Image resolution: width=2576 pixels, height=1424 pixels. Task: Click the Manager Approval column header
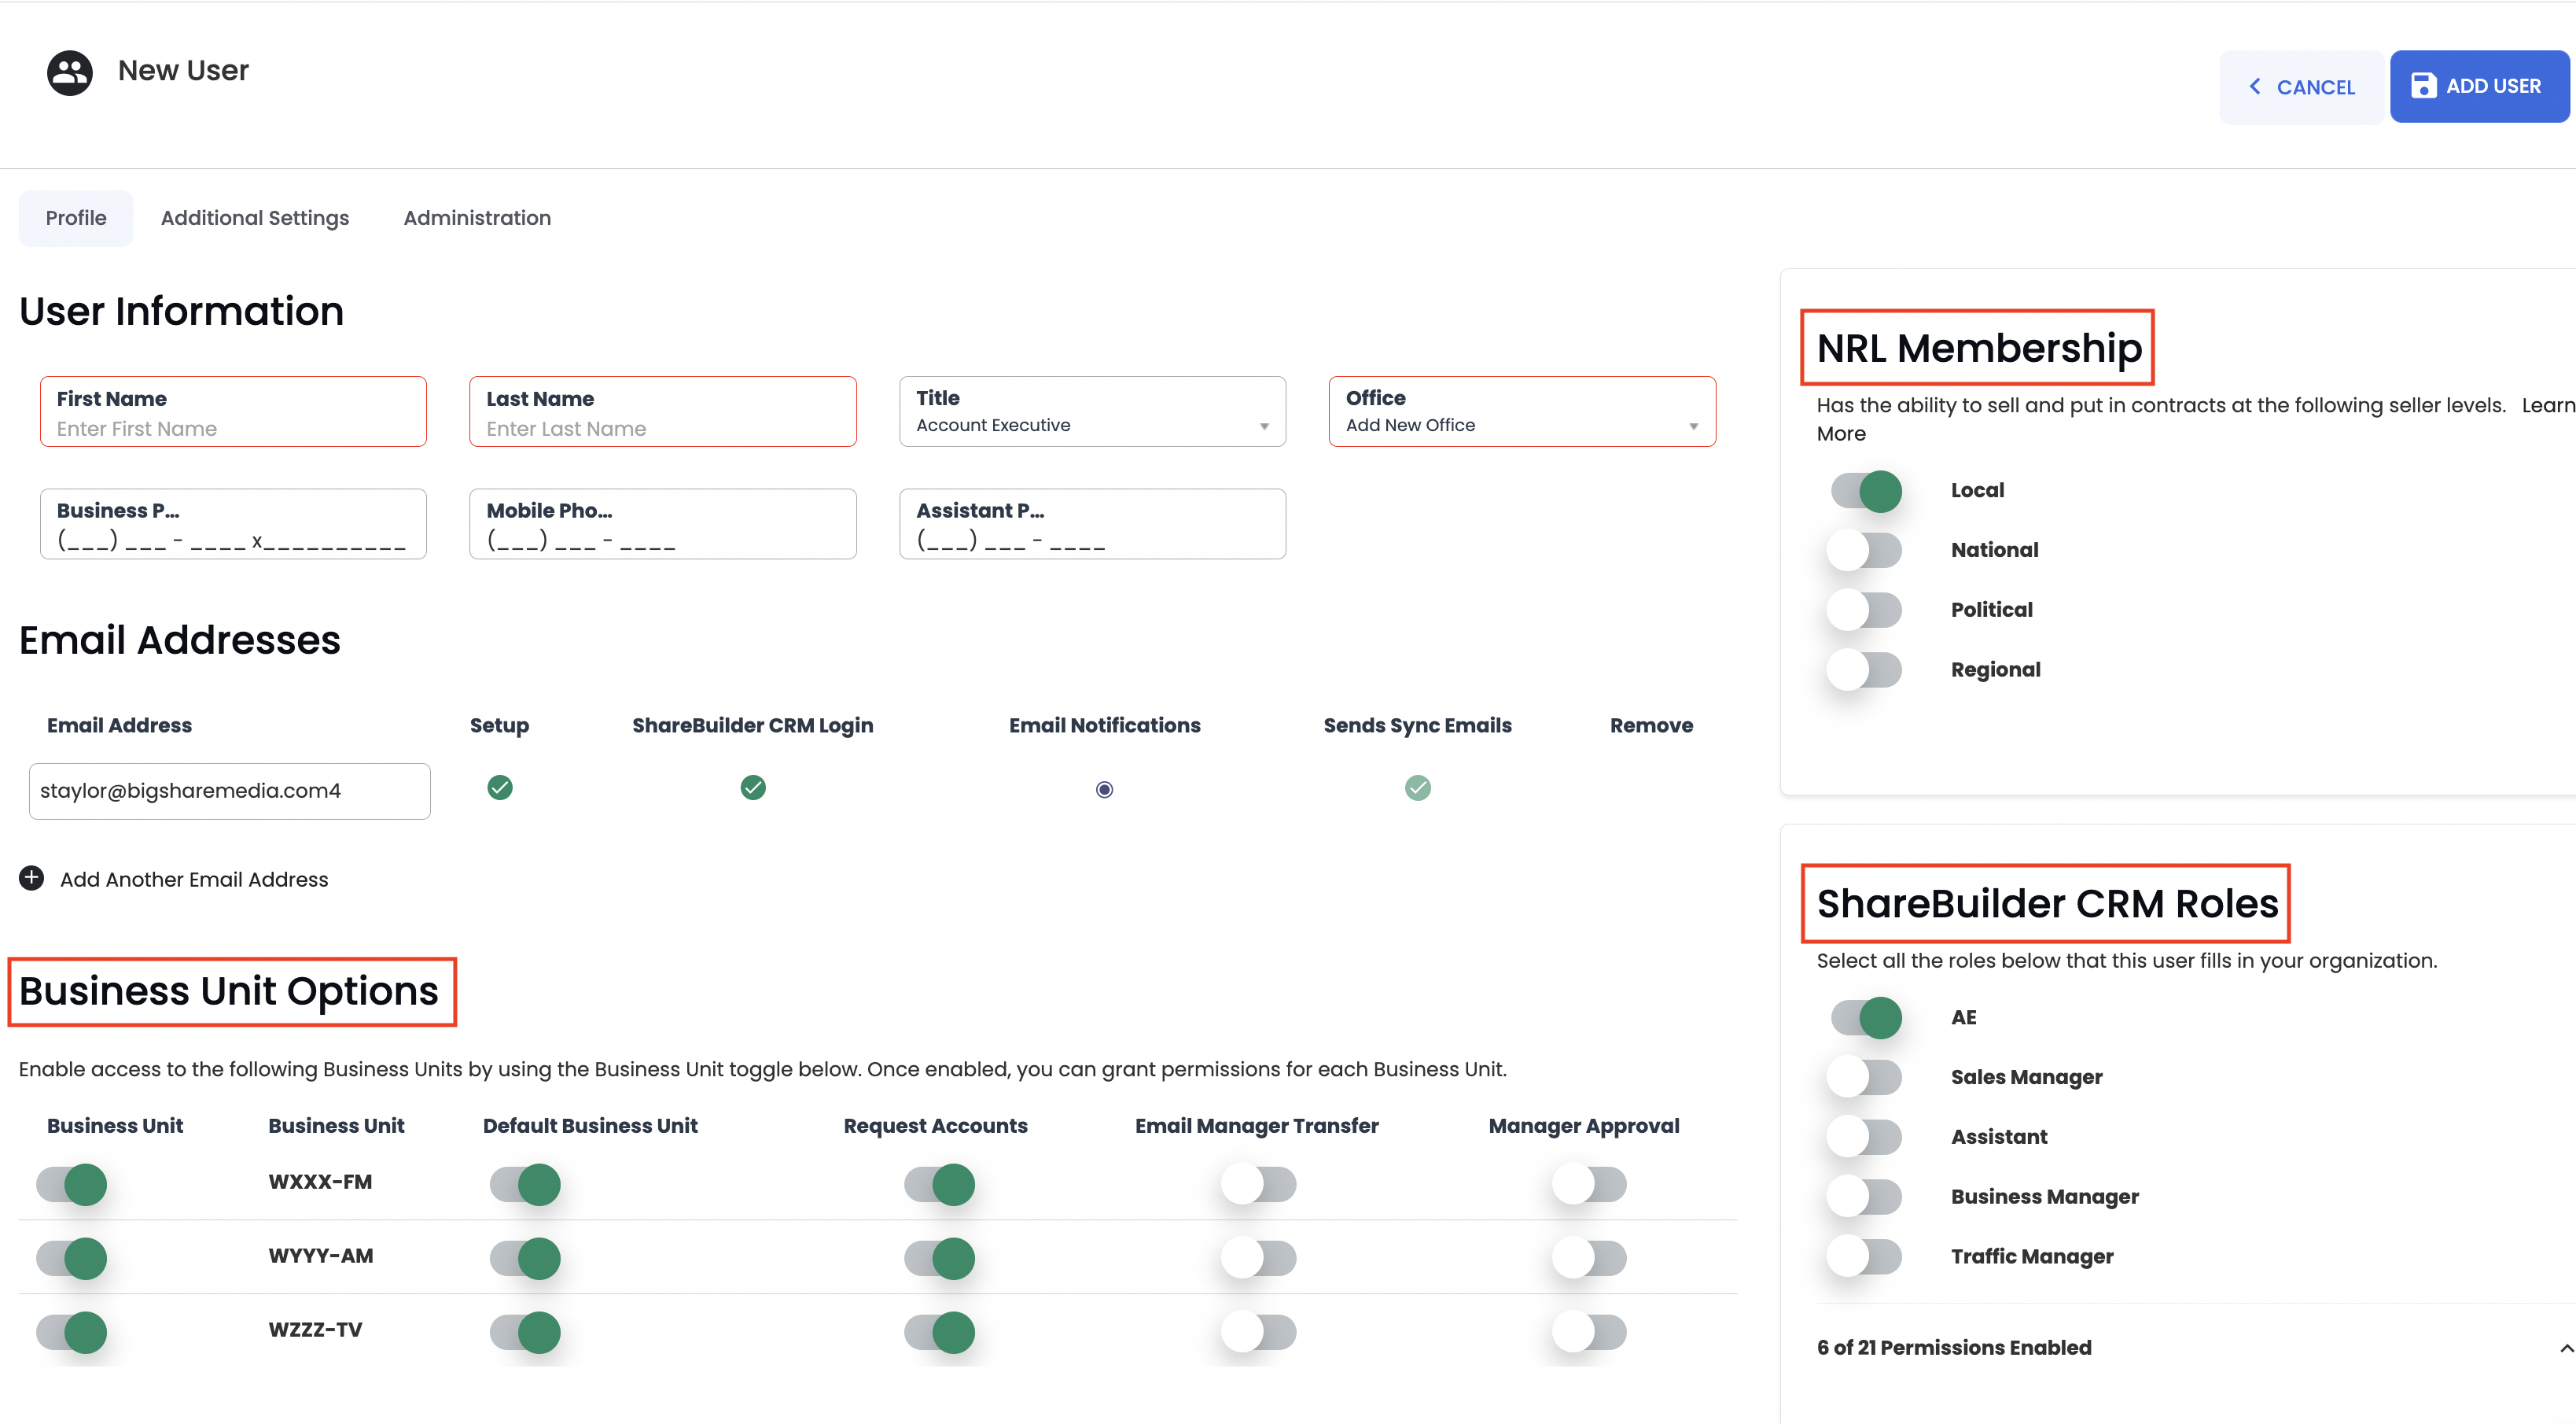1583,1126
